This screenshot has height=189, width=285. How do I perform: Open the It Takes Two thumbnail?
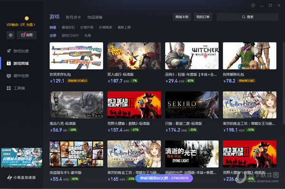[x=134, y=56]
